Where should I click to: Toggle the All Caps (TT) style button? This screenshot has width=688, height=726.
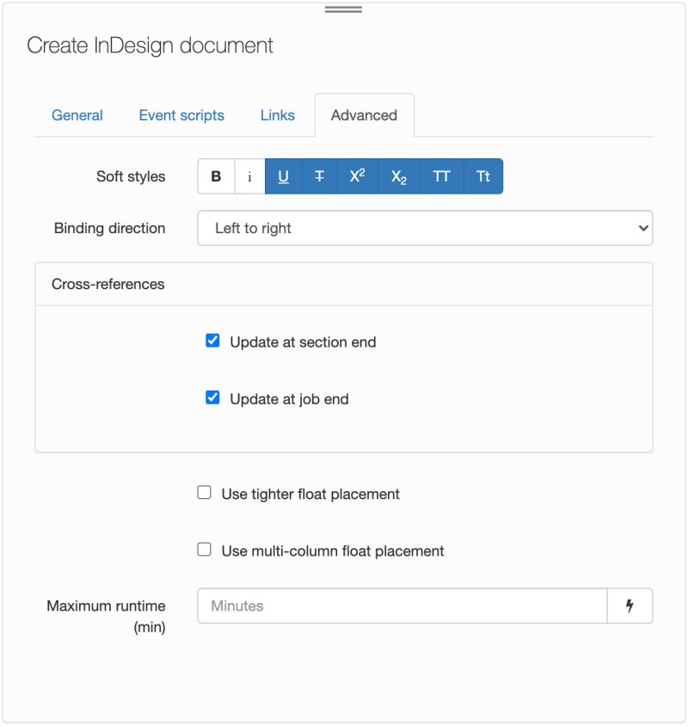tap(441, 176)
